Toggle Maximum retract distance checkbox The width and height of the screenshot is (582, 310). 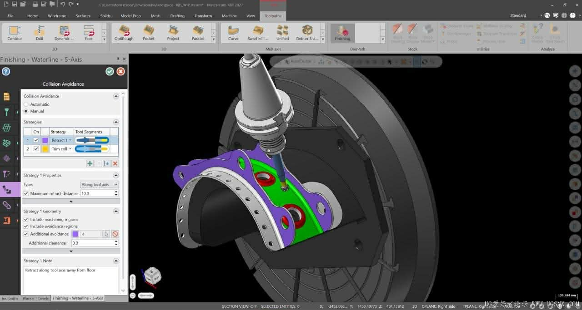tap(26, 193)
